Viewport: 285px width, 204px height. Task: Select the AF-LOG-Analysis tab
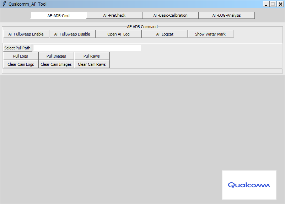[x=226, y=15]
